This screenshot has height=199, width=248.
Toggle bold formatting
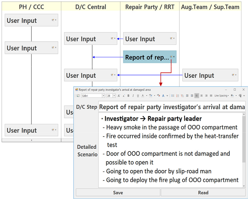coord(128,96)
